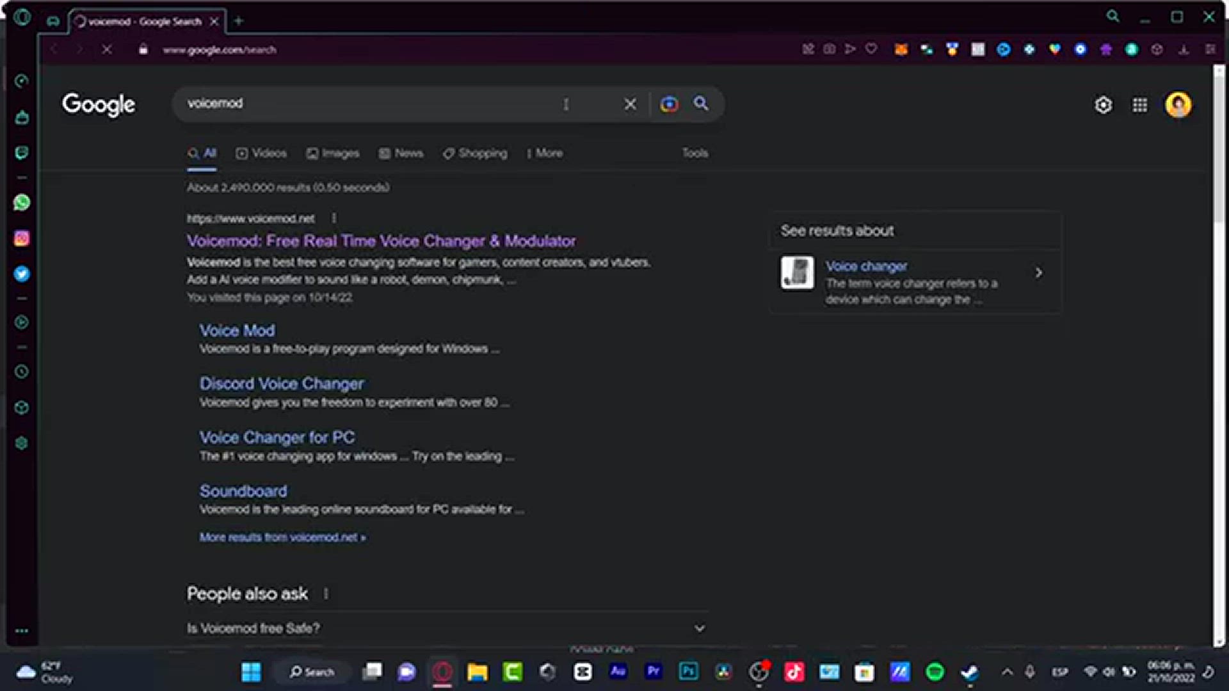Select the All search tab
This screenshot has width=1229, height=691.
202,154
